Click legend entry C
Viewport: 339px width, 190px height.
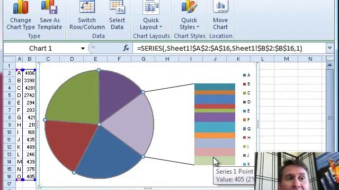pyautogui.click(x=247, y=93)
